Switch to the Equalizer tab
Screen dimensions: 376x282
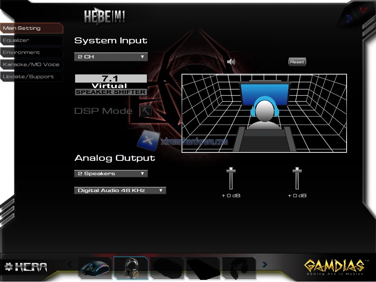[x=16, y=40]
